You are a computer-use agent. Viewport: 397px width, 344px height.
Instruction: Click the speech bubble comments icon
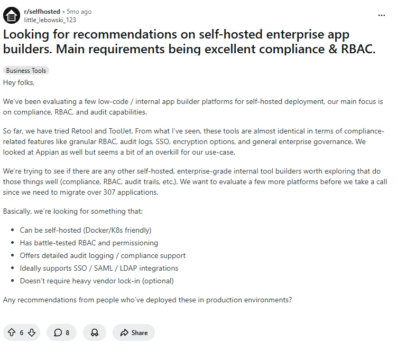click(58, 332)
